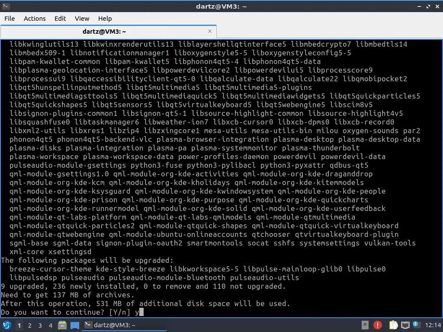Image resolution: width=443 pixels, height=332 pixels.
Task: Click the package name 'vulkan-tools'
Action: 390,243
